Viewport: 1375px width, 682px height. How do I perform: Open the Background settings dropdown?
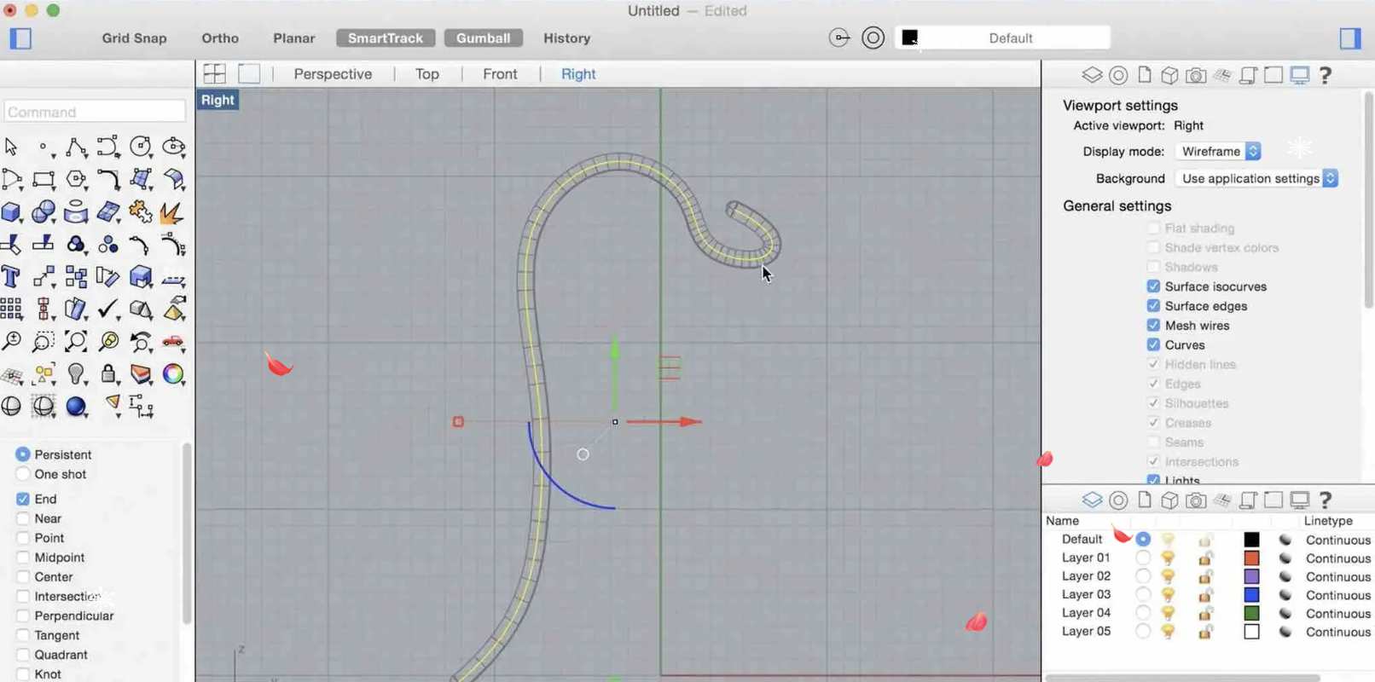[x=1258, y=179]
